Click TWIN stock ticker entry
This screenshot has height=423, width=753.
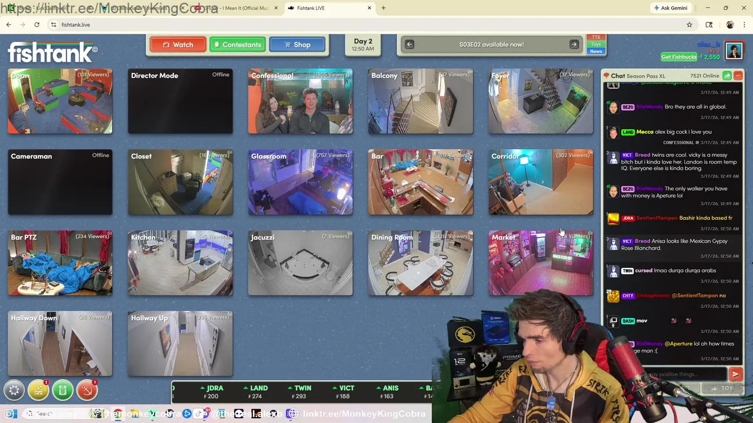point(299,392)
